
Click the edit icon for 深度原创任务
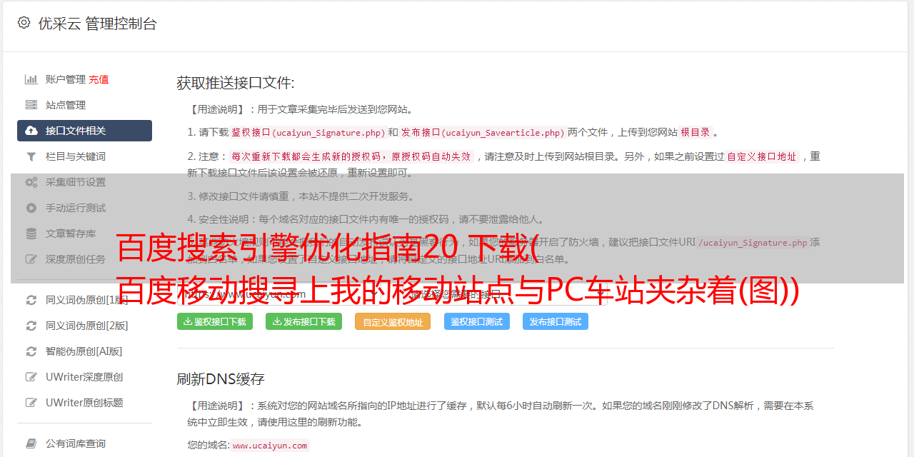coord(31,259)
